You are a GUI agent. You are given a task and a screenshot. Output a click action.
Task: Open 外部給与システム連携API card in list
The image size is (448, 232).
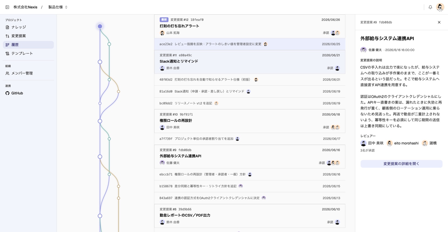(249, 157)
